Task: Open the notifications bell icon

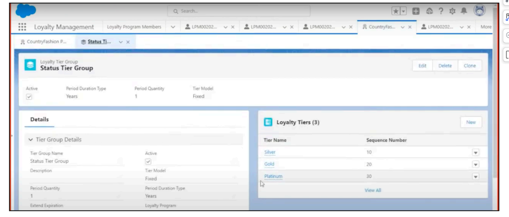Action: 463,11
